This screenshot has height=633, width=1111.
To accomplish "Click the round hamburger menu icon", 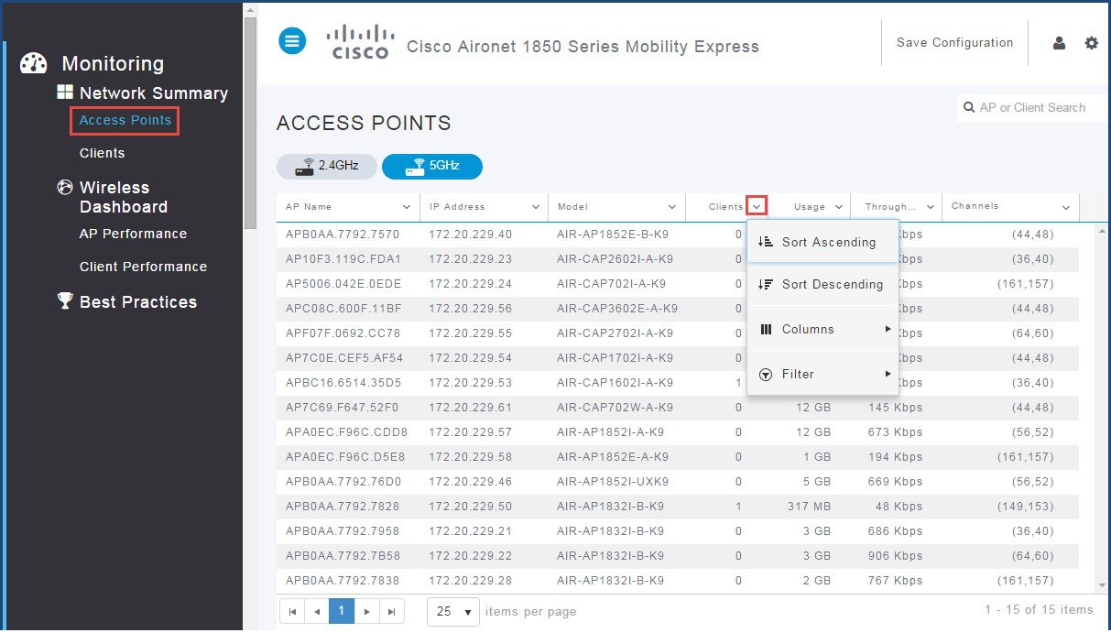I will click(x=292, y=40).
